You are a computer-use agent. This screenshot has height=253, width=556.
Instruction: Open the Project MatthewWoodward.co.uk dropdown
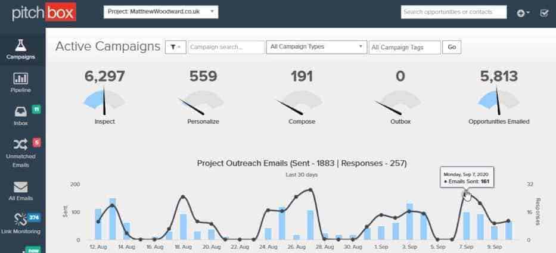pos(161,12)
